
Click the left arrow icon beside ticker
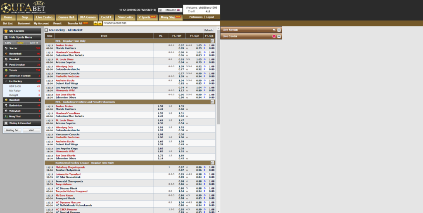click(x=95, y=24)
